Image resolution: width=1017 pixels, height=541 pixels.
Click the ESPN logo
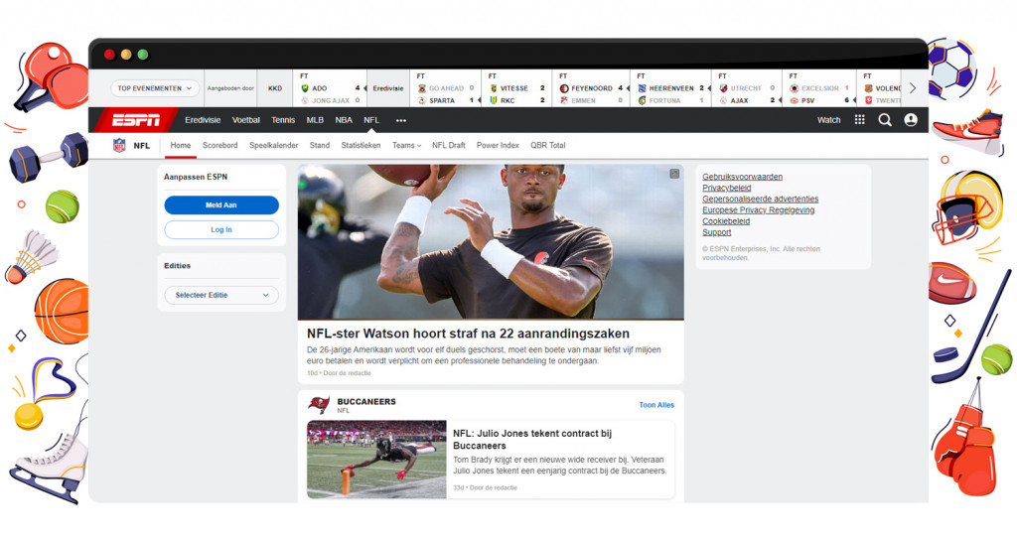point(135,120)
